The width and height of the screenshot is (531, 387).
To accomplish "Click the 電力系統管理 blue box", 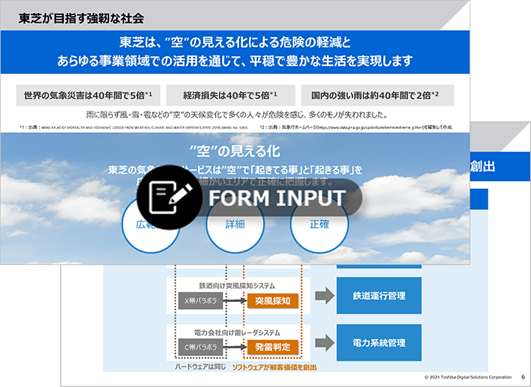I will pyautogui.click(x=379, y=343).
